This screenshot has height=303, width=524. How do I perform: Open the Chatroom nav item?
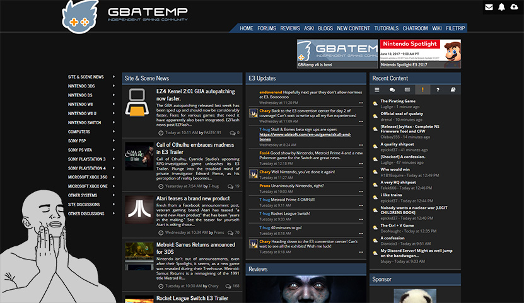pos(415,28)
